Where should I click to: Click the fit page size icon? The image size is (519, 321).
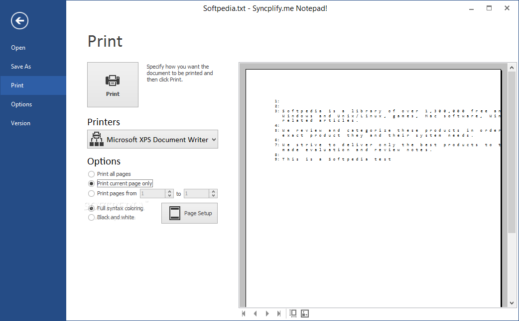pyautogui.click(x=293, y=314)
